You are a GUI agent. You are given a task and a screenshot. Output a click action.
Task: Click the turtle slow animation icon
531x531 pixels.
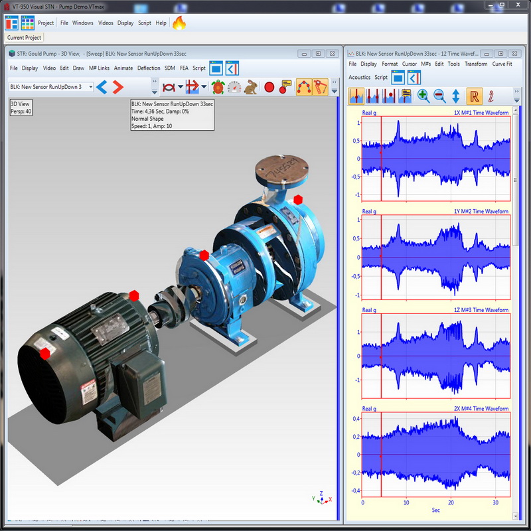(218, 87)
